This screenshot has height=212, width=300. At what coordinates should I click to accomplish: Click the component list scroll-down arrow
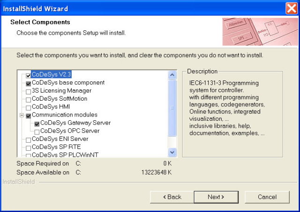(x=172, y=152)
